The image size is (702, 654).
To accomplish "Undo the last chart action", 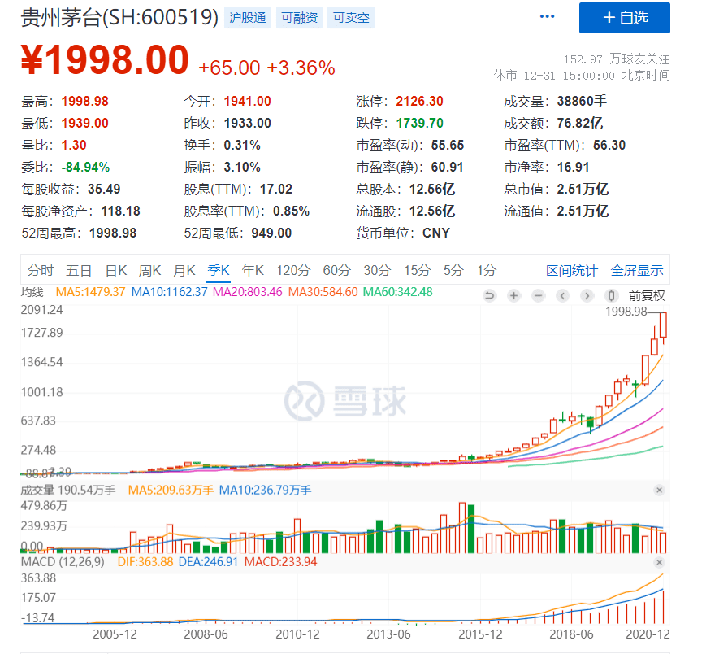I will (490, 296).
